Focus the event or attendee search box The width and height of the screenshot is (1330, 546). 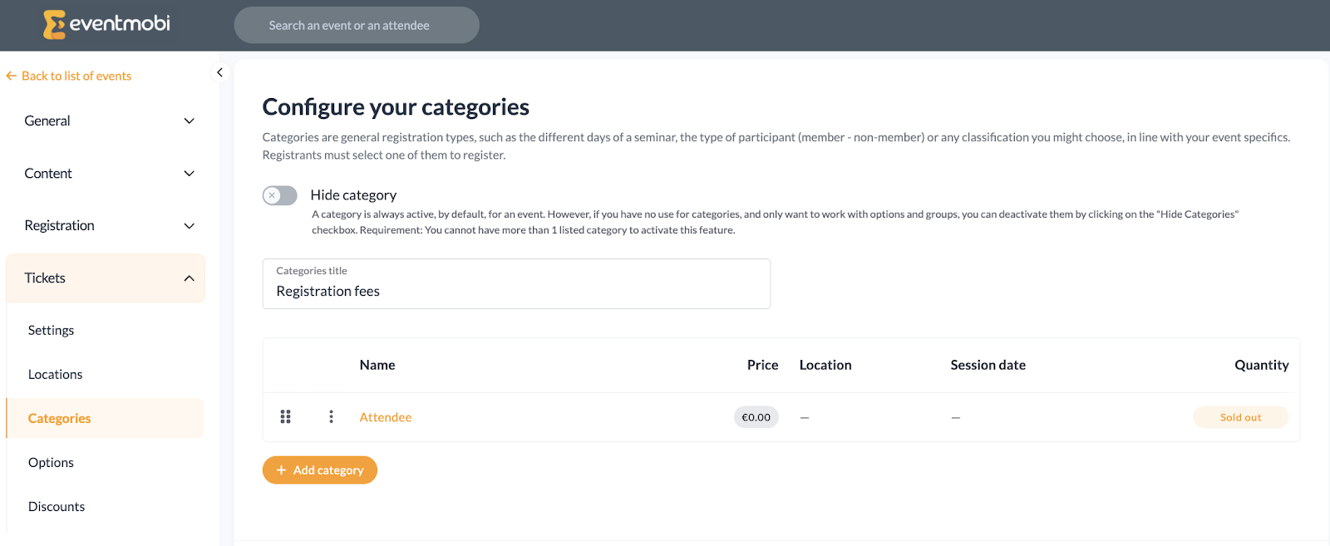[357, 25]
